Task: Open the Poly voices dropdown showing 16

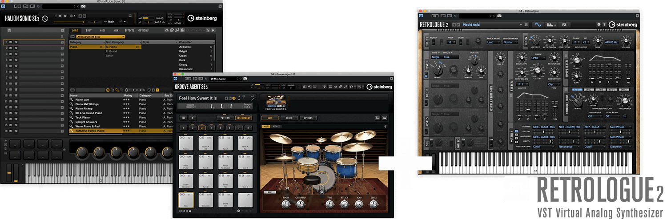Action: (x=451, y=42)
